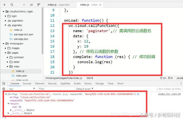Open the Console devtools tab
Viewport: 183px width, 119px height.
(x=15, y=83)
